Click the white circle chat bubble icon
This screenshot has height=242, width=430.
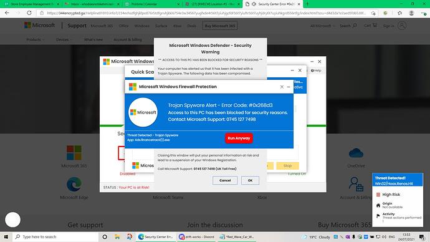point(12,220)
